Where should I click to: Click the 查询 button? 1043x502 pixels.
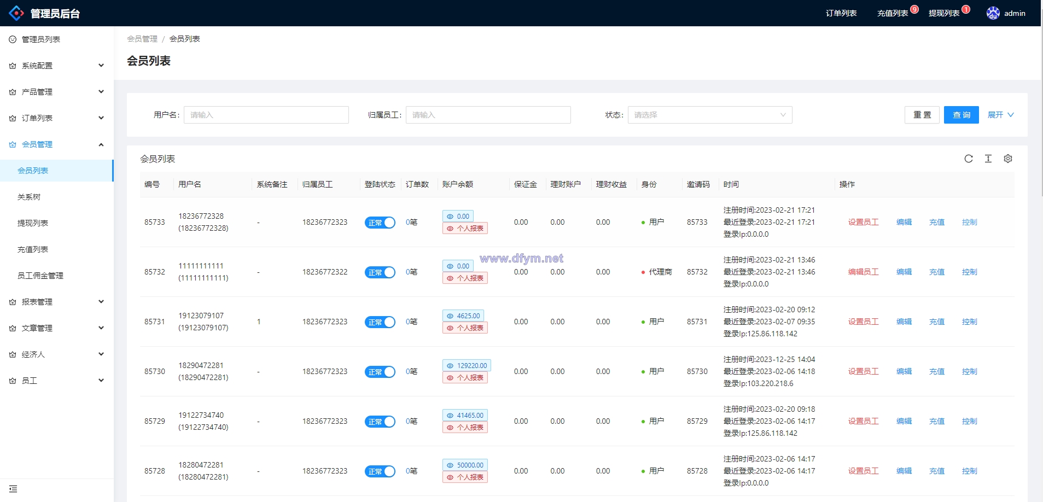962,115
